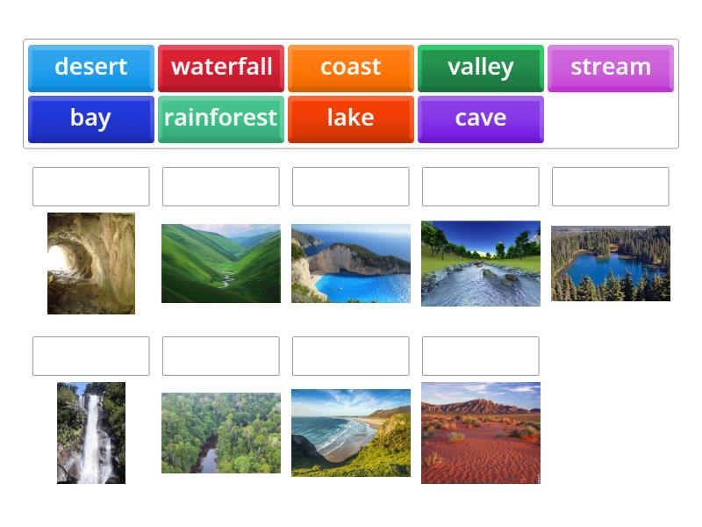This screenshot has width=702, height=527.
Task: Click the orange coast label
Action: (x=350, y=67)
